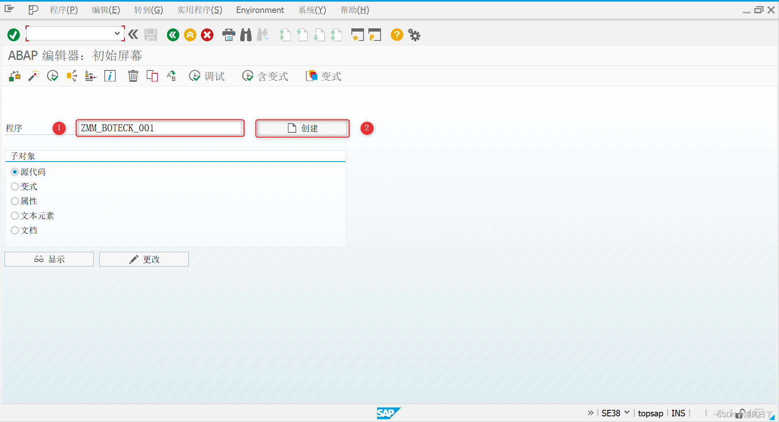Open the command field dropdown arrow

coord(117,34)
